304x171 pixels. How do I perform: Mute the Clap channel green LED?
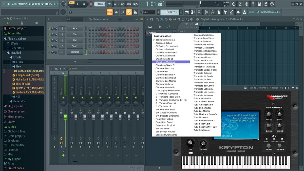click(x=49, y=34)
